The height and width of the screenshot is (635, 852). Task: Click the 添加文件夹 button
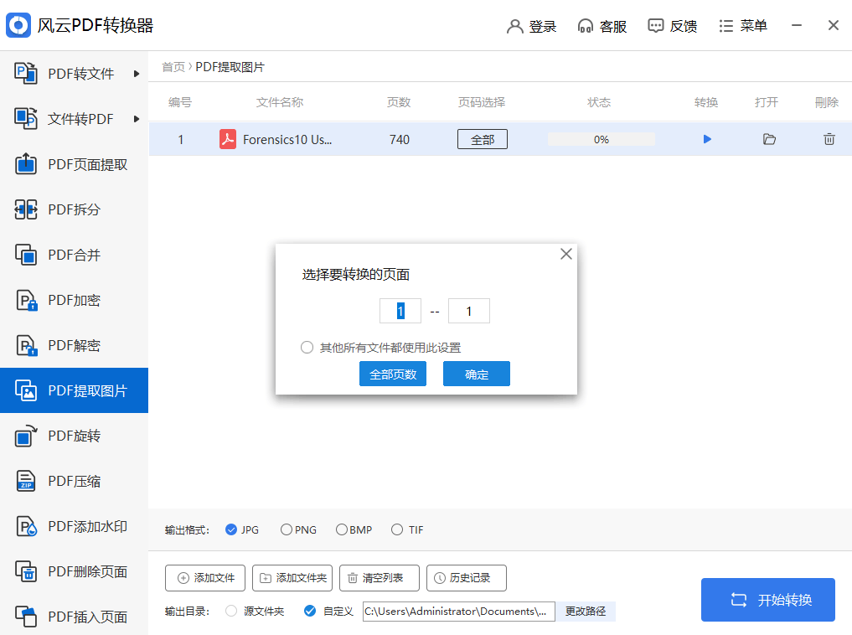click(x=292, y=578)
